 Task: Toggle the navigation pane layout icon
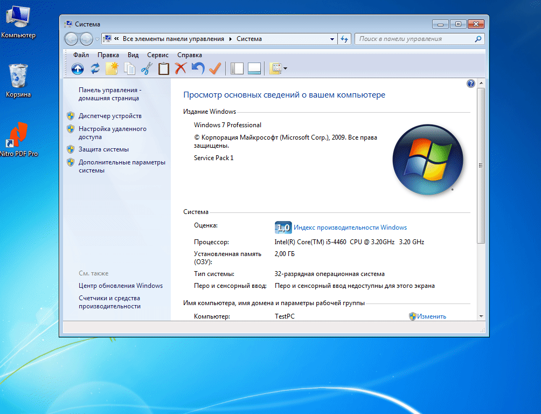click(x=237, y=68)
